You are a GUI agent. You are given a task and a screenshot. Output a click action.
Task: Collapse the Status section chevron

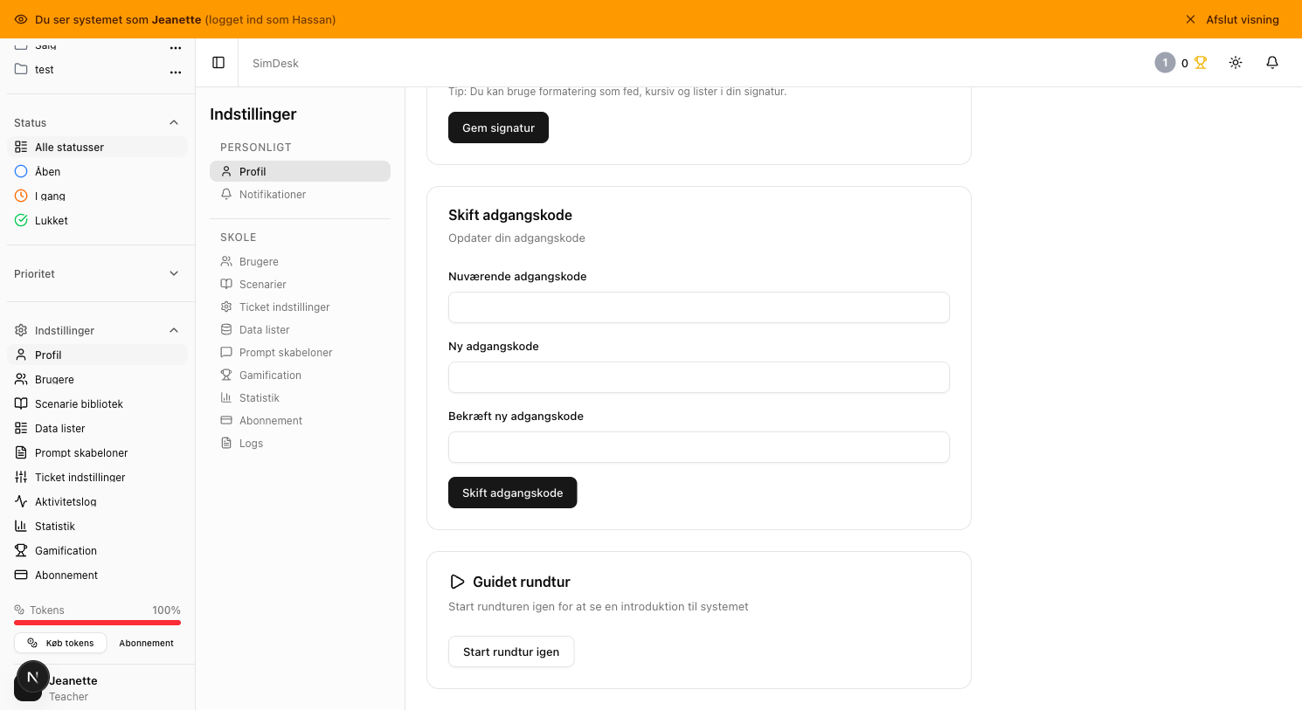tap(174, 123)
